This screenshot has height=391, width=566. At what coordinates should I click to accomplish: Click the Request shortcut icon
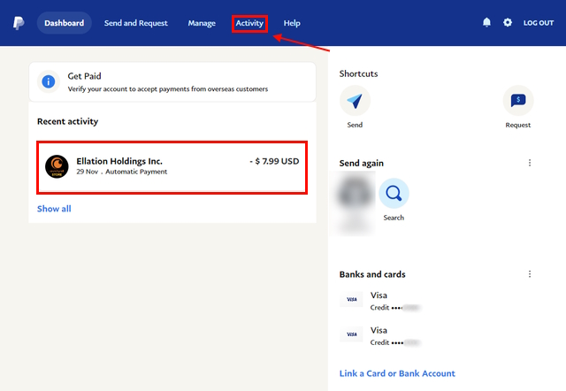pyautogui.click(x=518, y=102)
